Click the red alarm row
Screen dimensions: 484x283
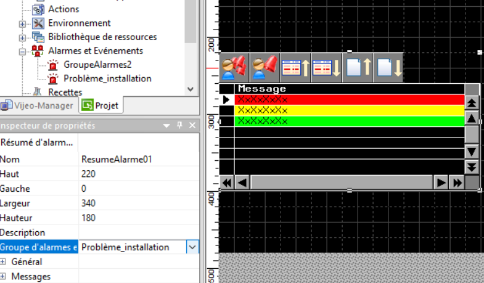(350, 100)
